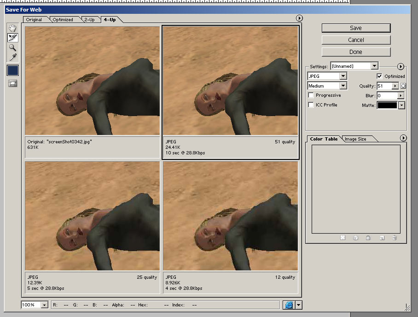
Task: Select the 12 quality JPEG preview pane
Action: (231, 217)
